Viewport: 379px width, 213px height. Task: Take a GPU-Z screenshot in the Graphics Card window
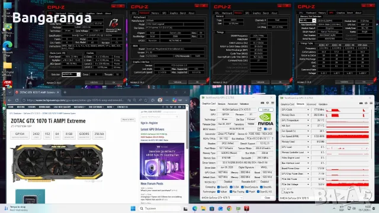tap(262, 103)
